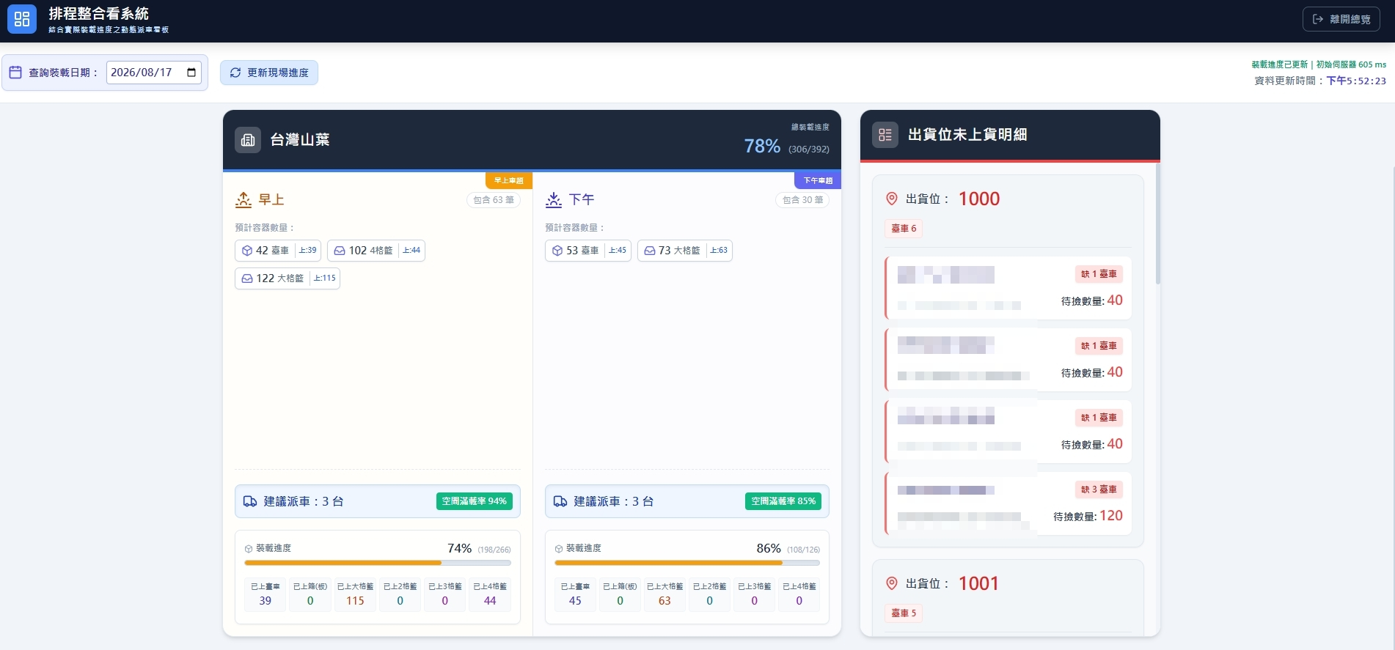Click the cube icon in the 53 臺車 chip

pos(557,251)
